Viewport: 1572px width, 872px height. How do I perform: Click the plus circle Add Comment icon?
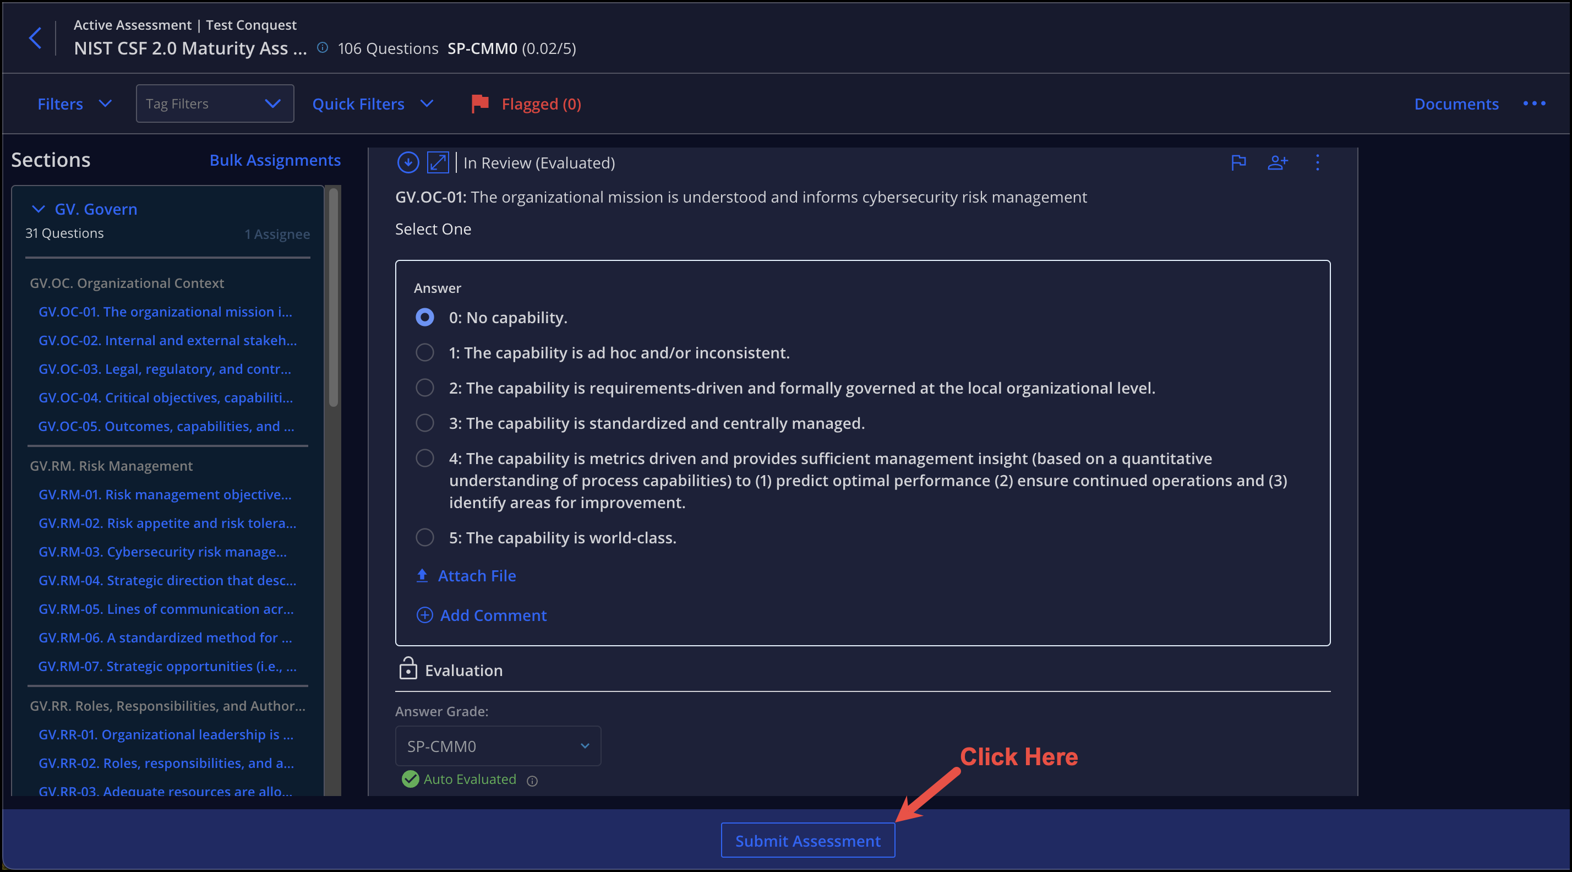coord(425,615)
